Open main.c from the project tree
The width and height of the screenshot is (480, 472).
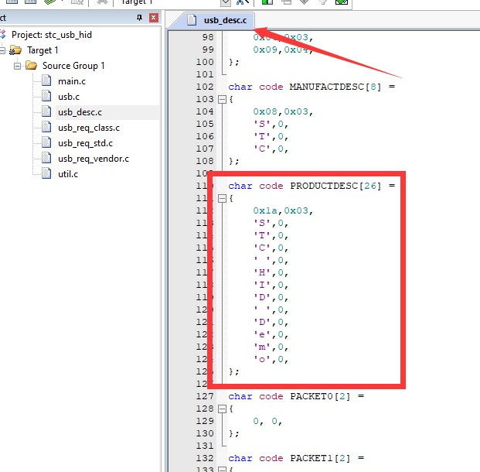tap(72, 81)
